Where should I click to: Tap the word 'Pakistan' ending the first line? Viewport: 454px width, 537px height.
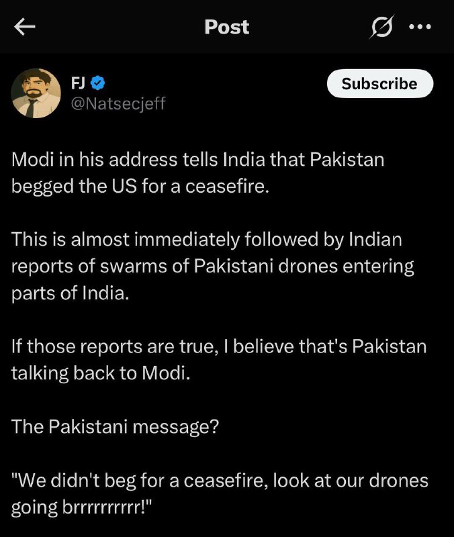coord(347,160)
